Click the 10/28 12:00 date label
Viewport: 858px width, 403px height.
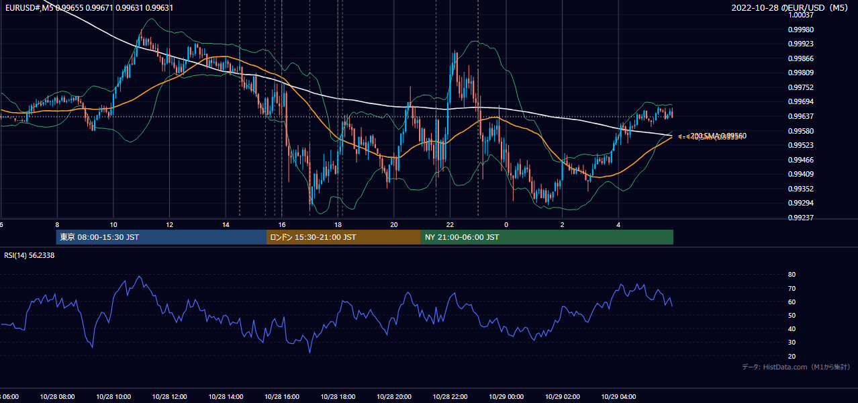pos(169,397)
